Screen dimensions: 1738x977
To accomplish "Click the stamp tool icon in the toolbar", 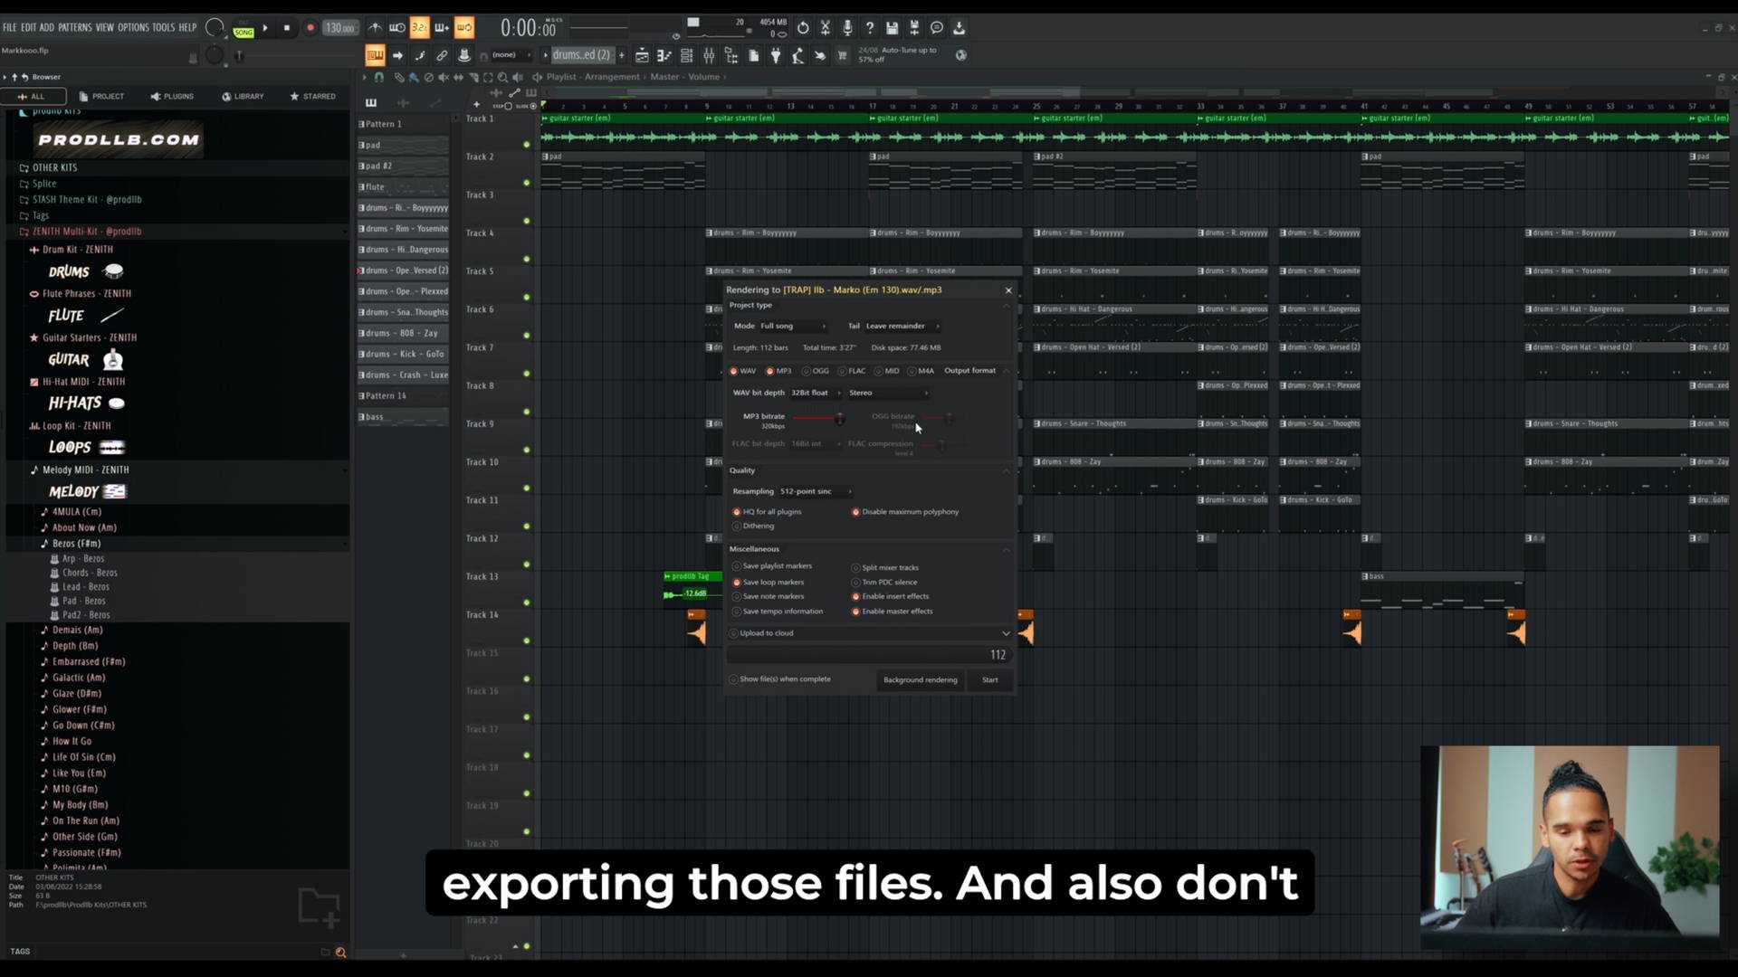I will 464,55.
